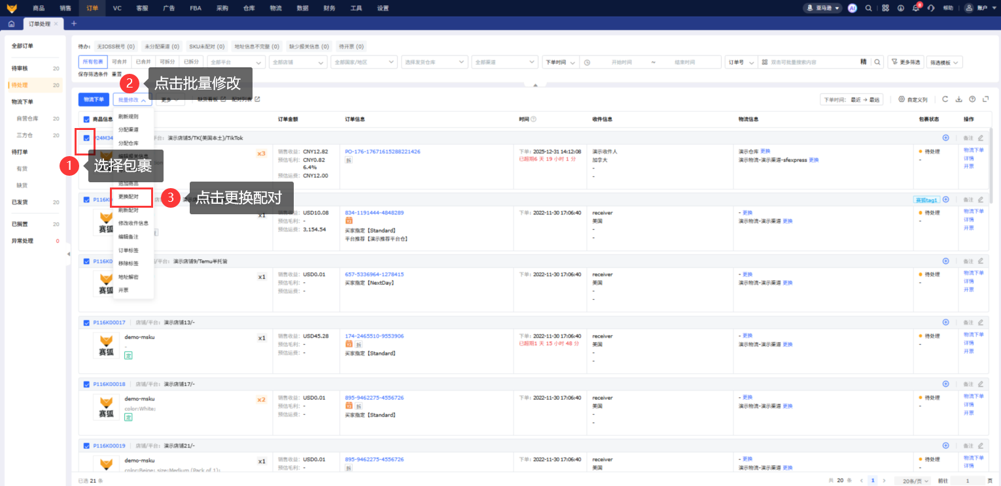The height and width of the screenshot is (486, 1001).
Task: Click the download icon above the table
Action: pyautogui.click(x=958, y=99)
